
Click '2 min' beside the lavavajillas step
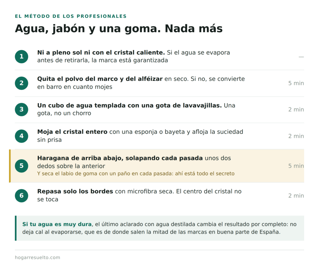tap(296, 110)
